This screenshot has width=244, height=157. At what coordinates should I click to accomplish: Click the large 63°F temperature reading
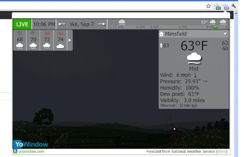194,46
